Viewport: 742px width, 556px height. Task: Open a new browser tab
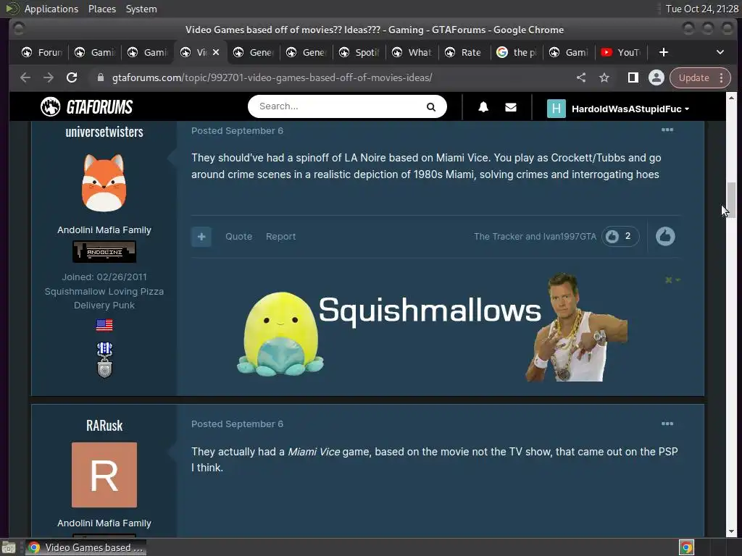tap(664, 52)
